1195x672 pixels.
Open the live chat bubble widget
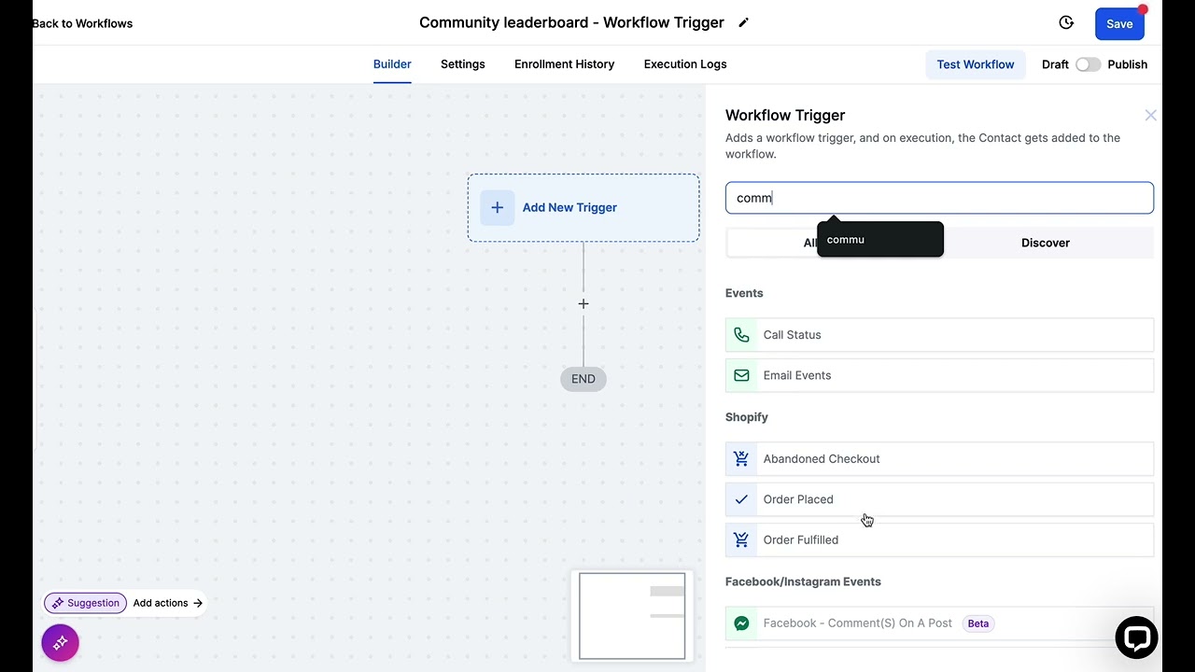tap(1136, 637)
